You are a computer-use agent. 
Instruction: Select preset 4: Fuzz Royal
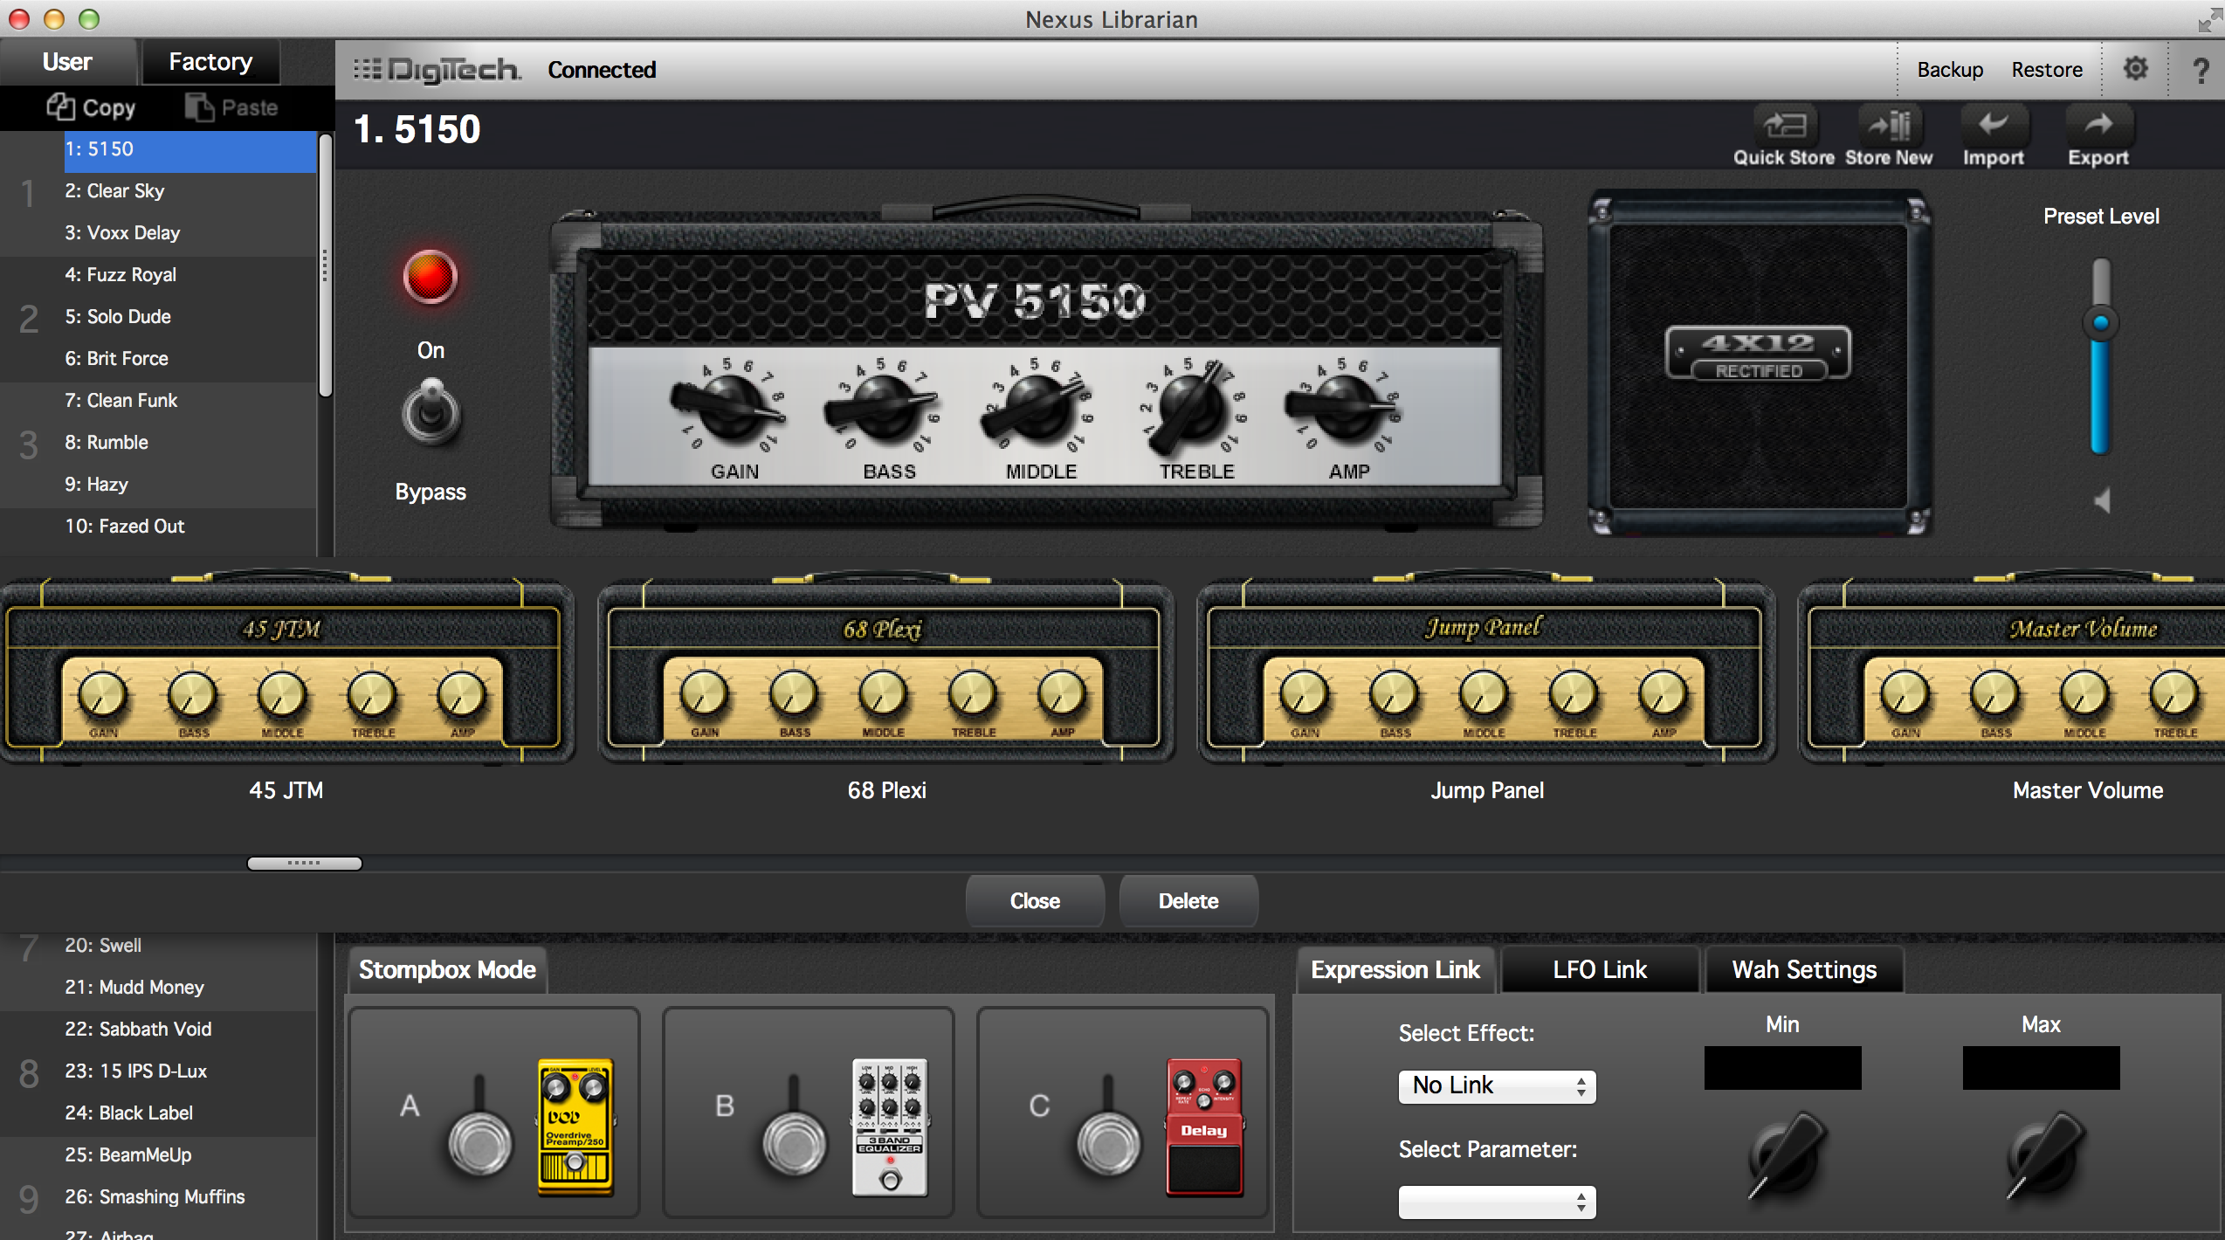pyautogui.click(x=189, y=275)
